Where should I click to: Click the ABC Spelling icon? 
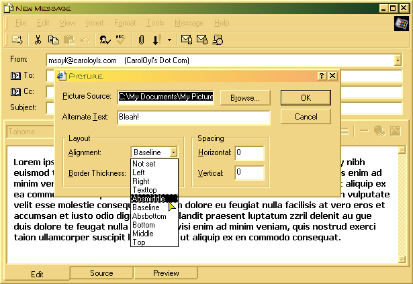tap(120, 40)
